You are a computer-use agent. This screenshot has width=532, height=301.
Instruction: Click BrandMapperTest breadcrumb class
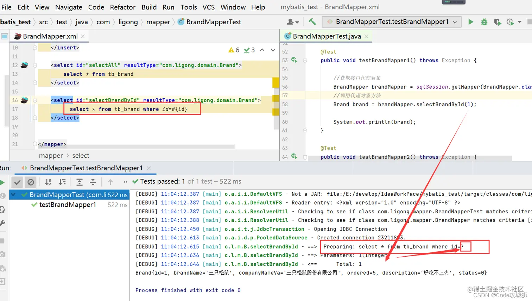point(210,22)
